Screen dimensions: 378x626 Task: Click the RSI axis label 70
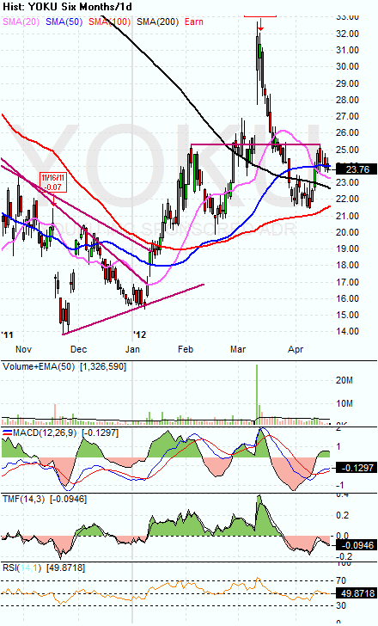click(x=341, y=580)
